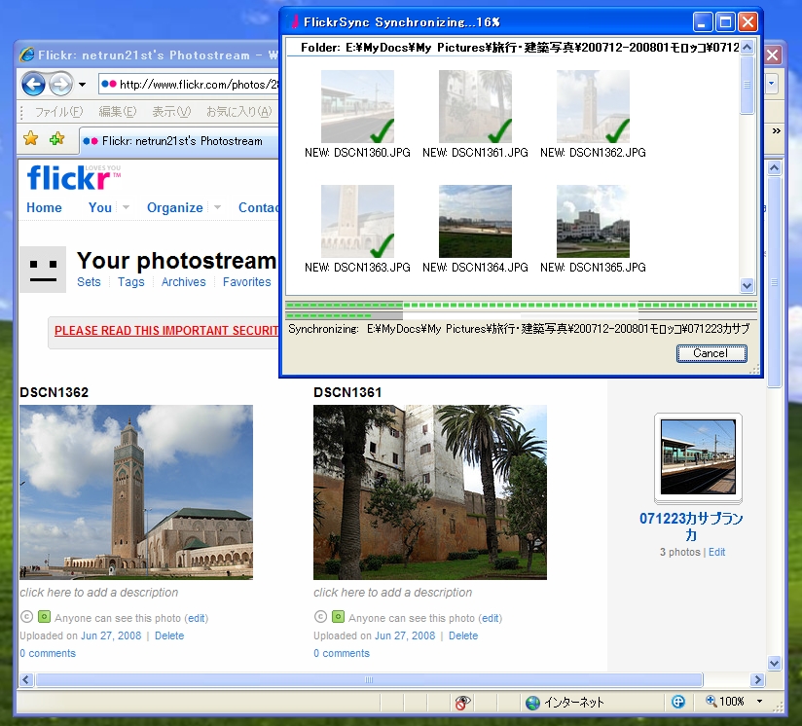
Task: Click the address bar with the flickr.com URL
Action: pyautogui.click(x=189, y=85)
